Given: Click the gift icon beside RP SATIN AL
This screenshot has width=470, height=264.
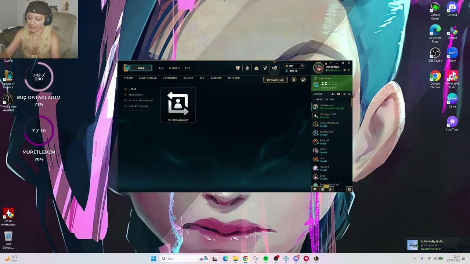Looking at the screenshot, I should (294, 80).
